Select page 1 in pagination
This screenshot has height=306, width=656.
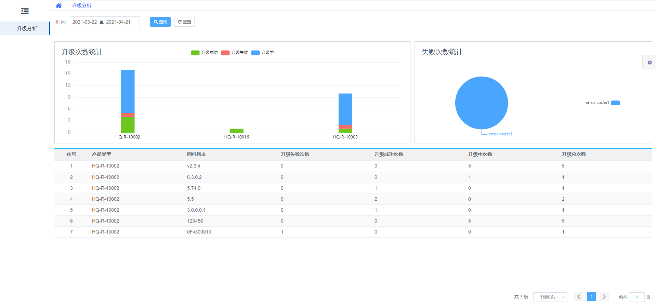pos(591,297)
